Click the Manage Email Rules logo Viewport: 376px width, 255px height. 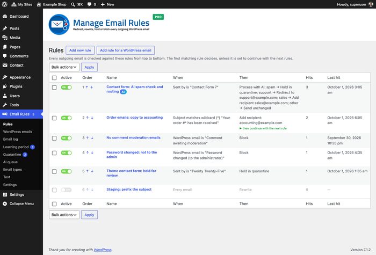pos(59,25)
